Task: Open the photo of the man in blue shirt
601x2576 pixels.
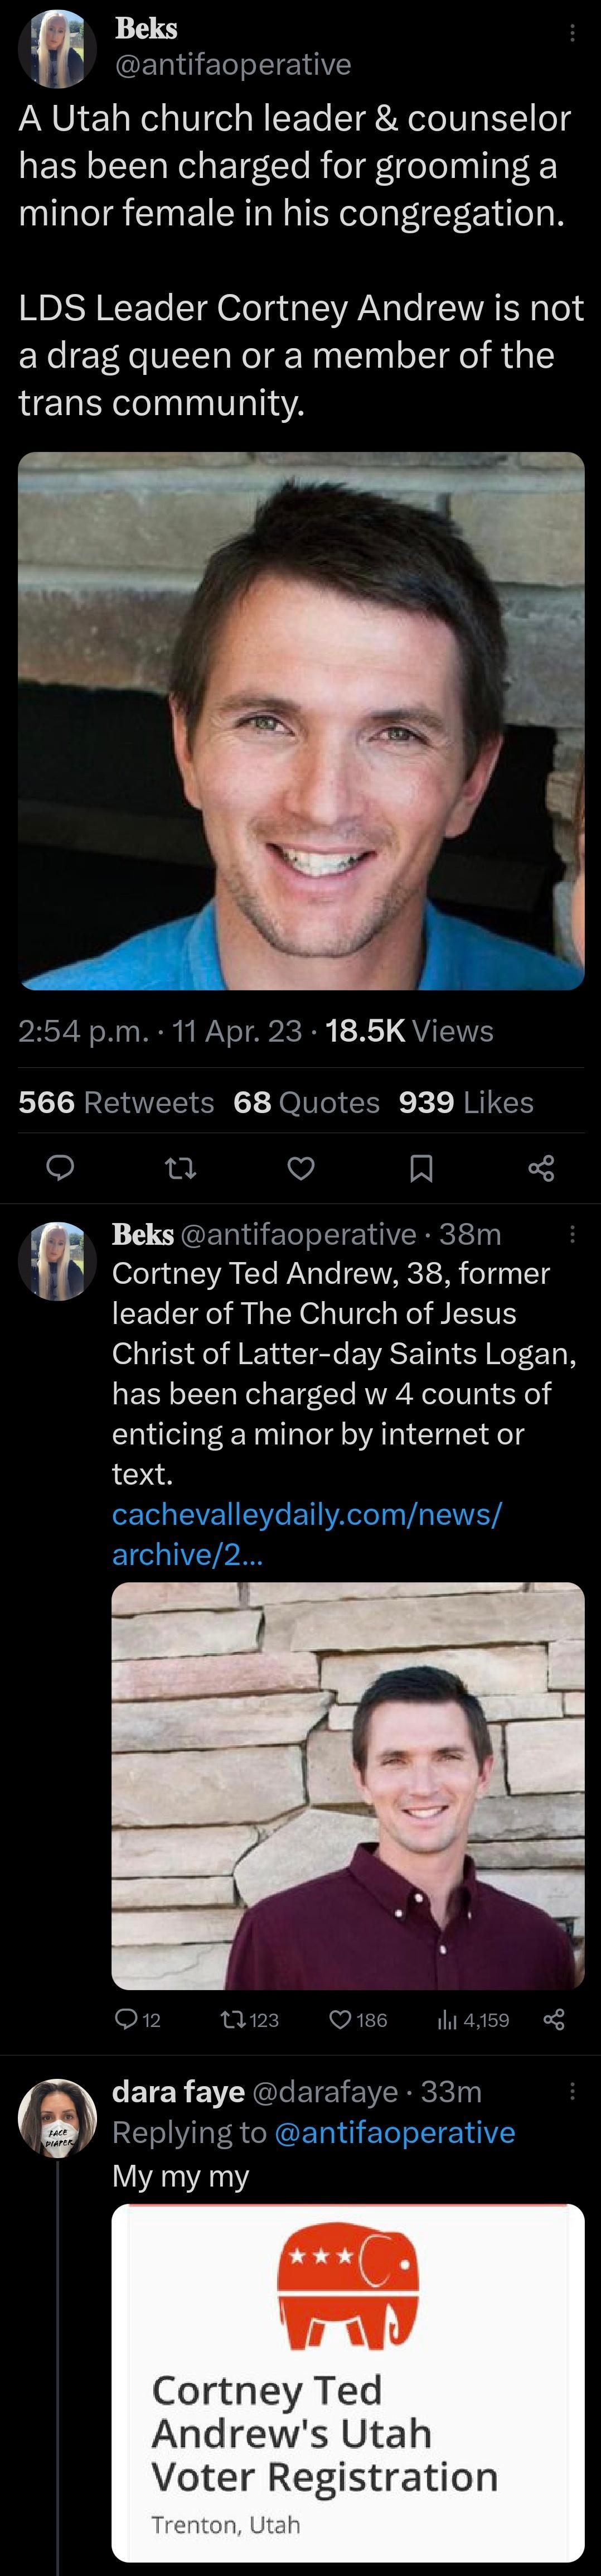Action: (x=300, y=720)
